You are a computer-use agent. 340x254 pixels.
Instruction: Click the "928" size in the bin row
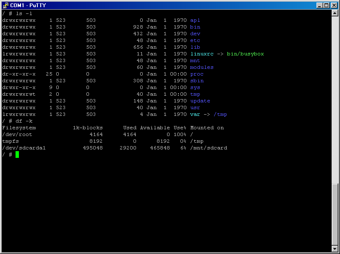click(138, 27)
